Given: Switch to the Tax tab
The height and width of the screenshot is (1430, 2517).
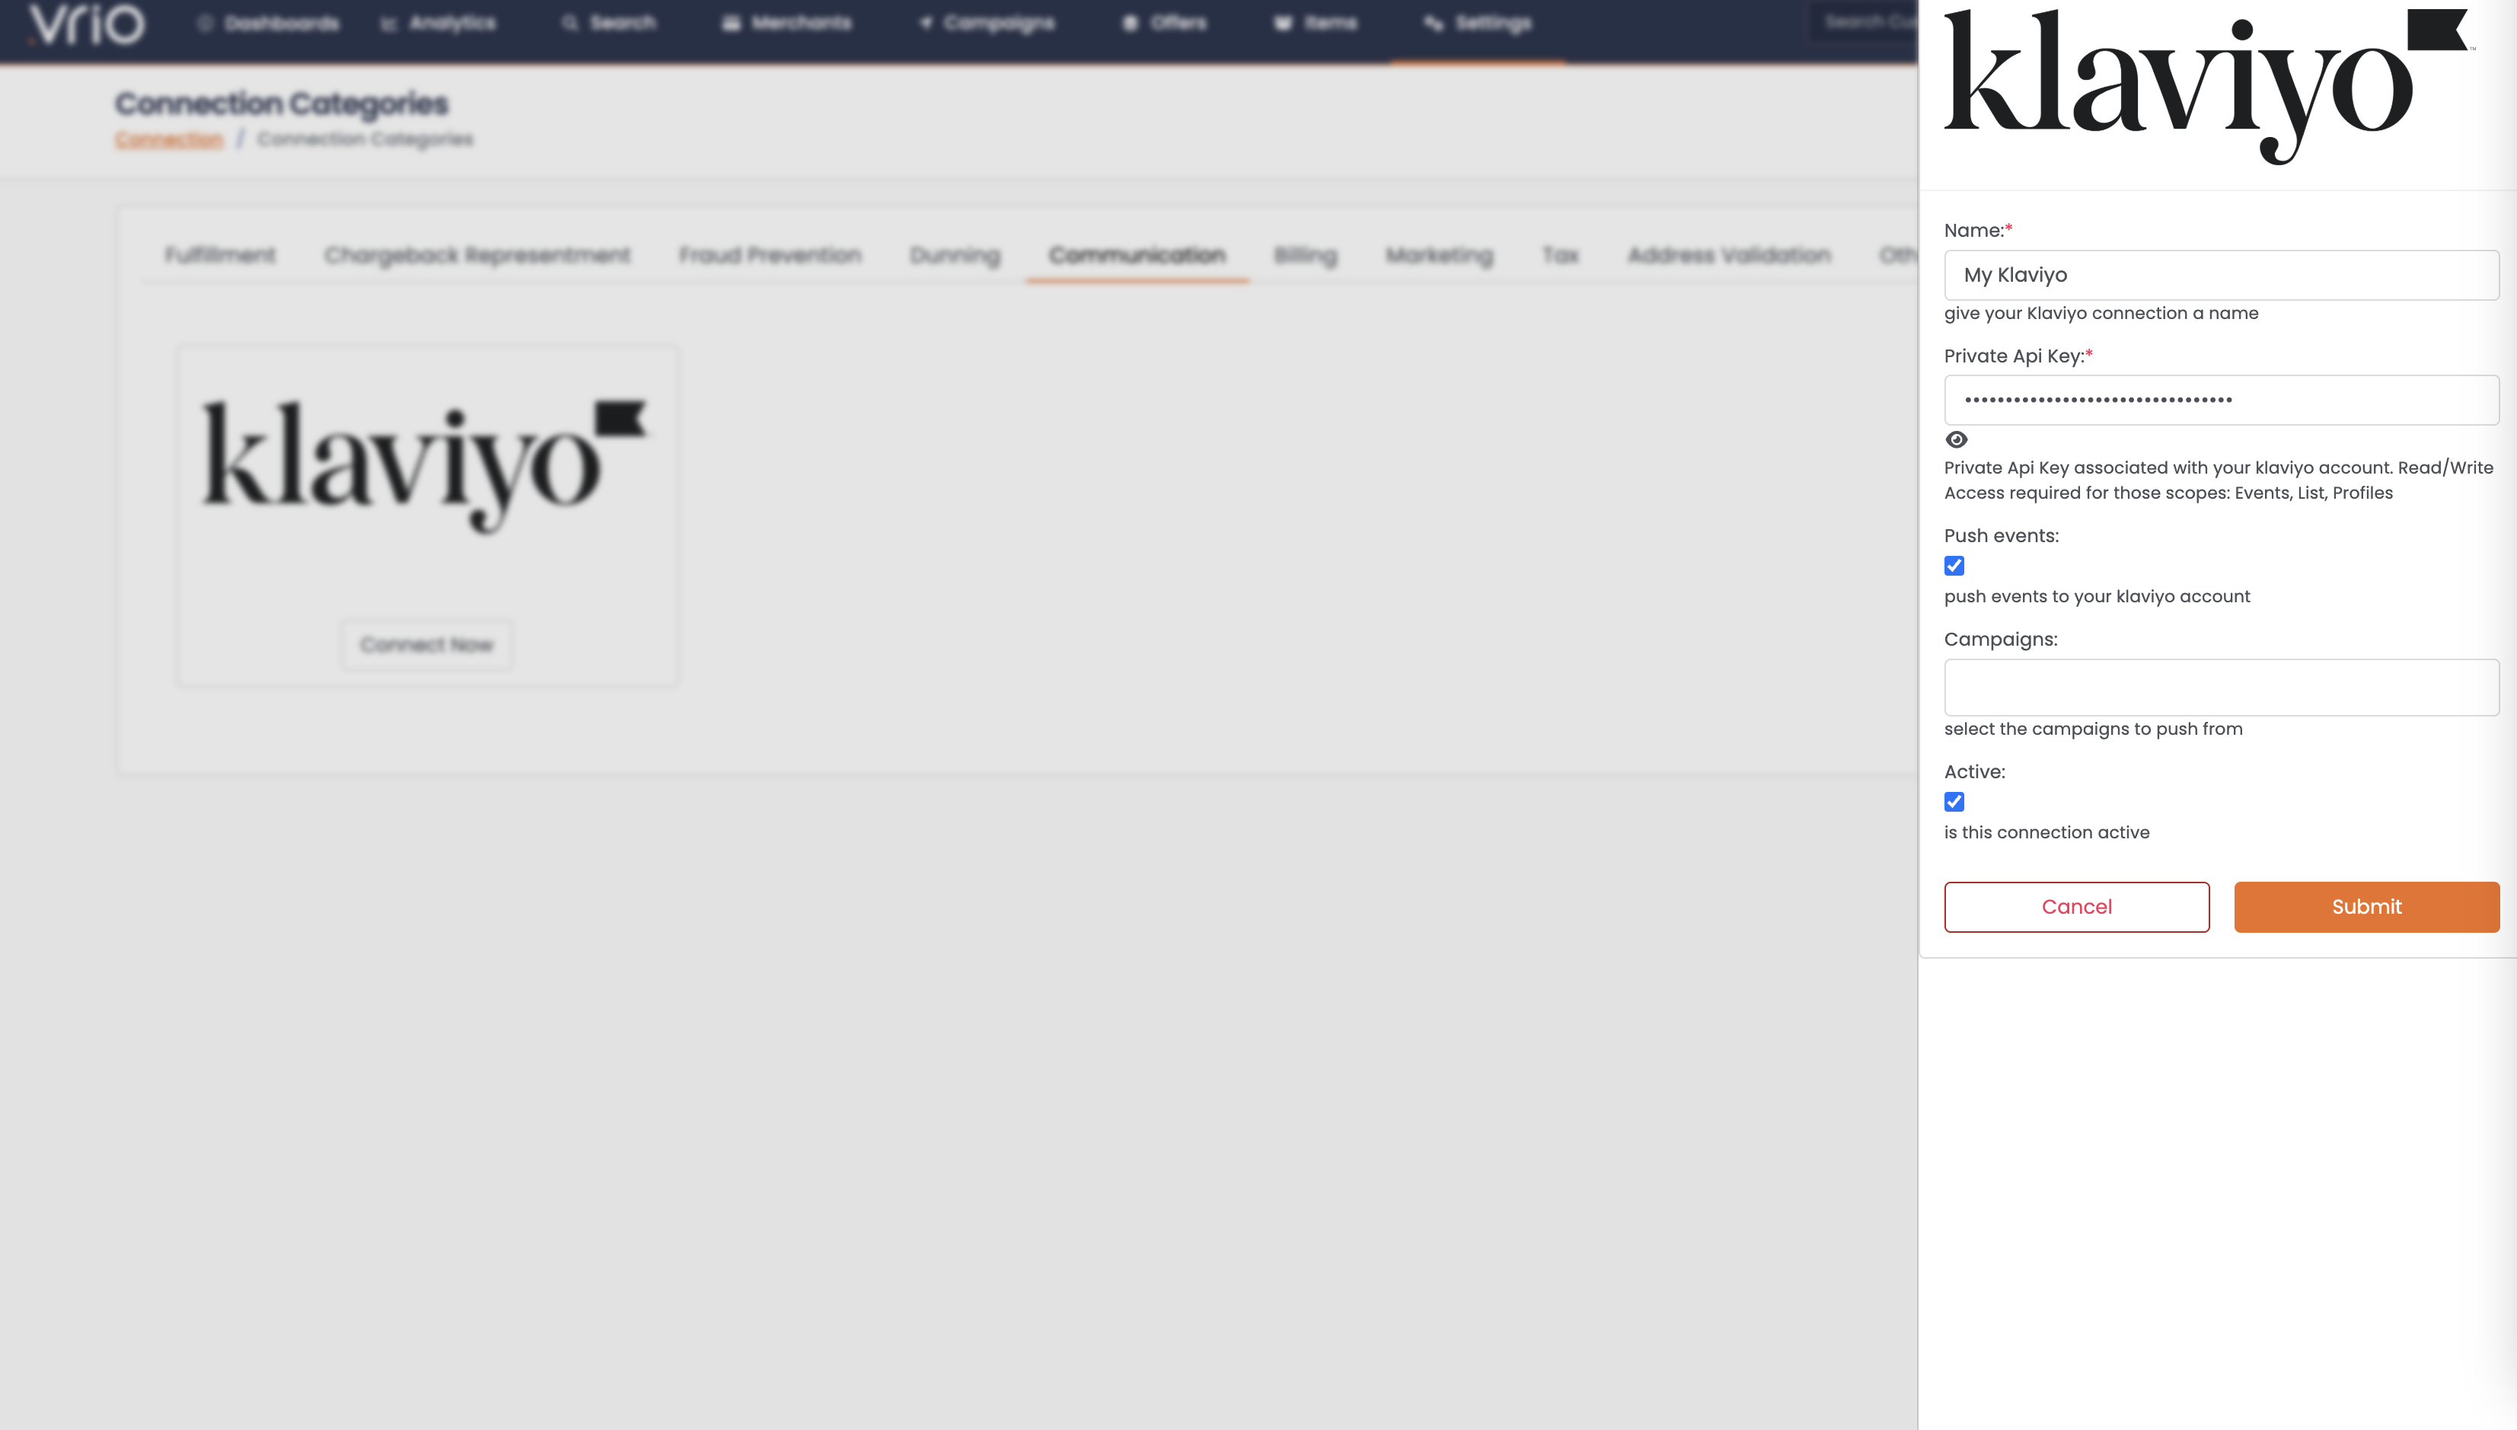Looking at the screenshot, I should tap(1559, 255).
